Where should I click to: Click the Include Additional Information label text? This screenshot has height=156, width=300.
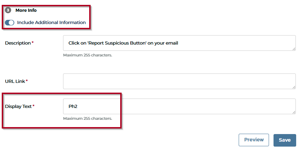pos(52,23)
